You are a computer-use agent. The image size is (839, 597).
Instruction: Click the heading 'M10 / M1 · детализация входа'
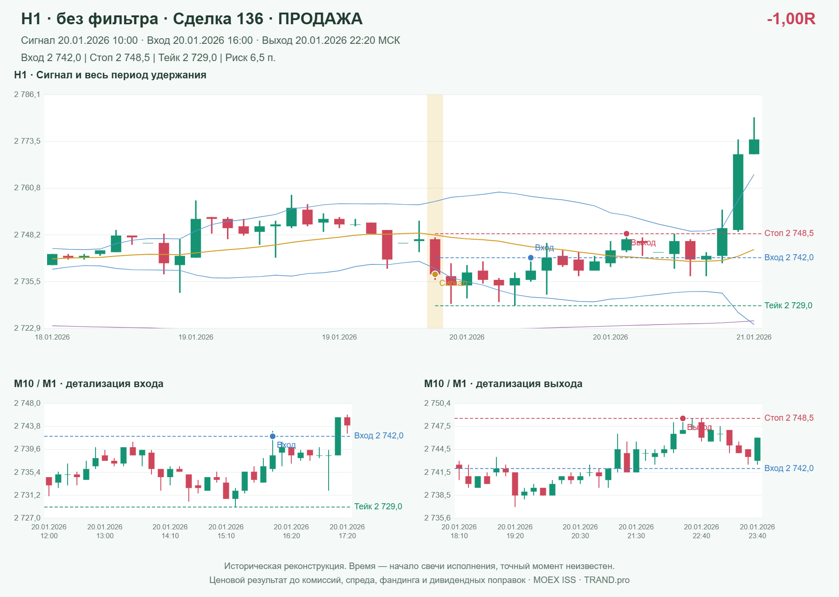(89, 384)
